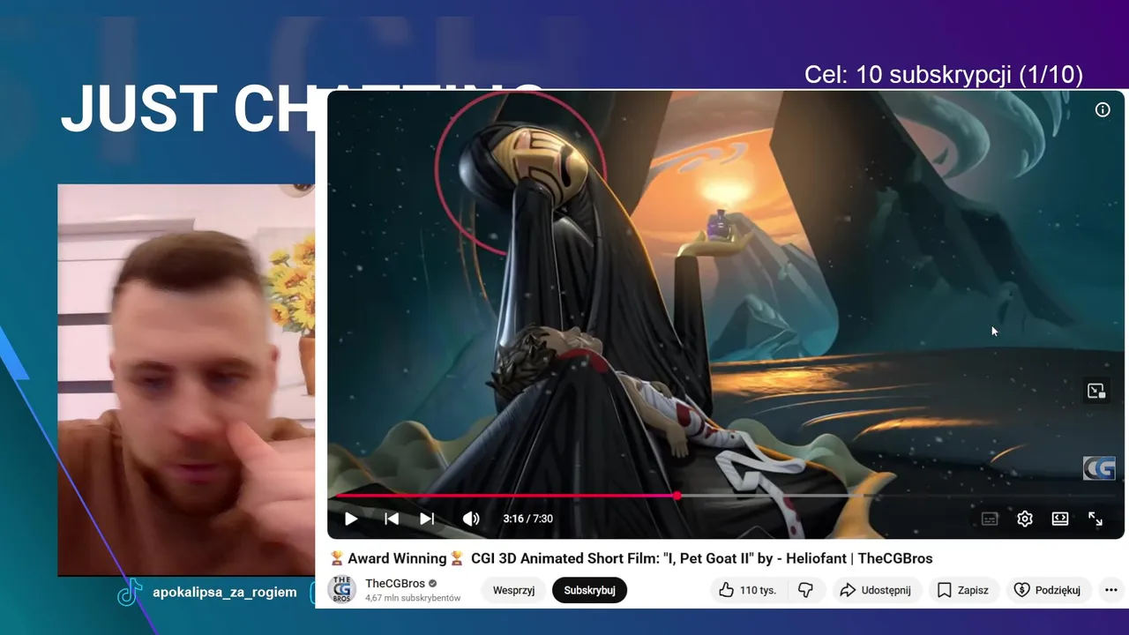Viewport: 1129px width, 635px height.
Task: Click the red progress bar scrubber
Action: click(677, 496)
